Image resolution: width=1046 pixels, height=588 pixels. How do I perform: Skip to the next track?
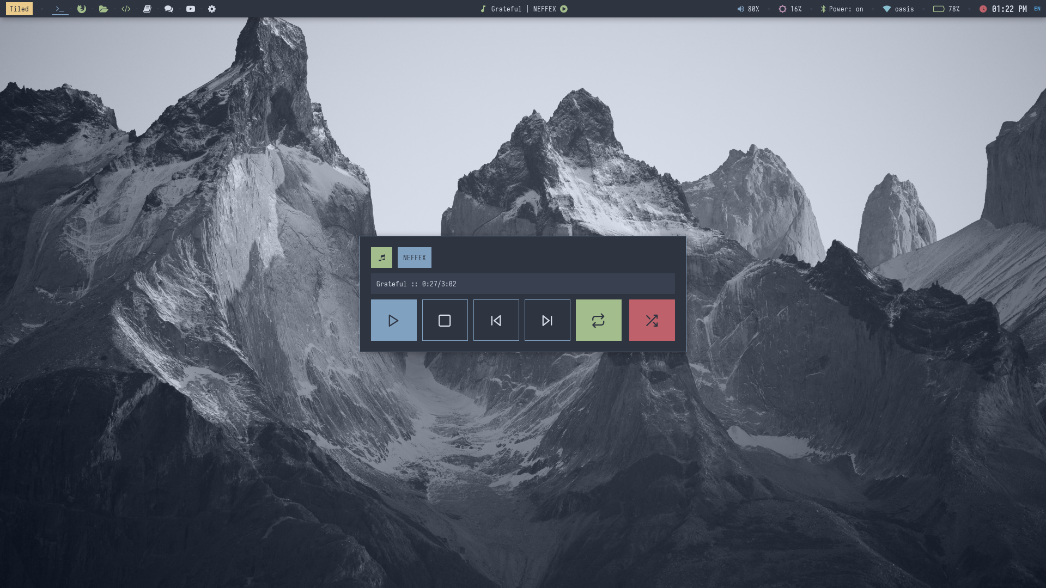pyautogui.click(x=547, y=320)
